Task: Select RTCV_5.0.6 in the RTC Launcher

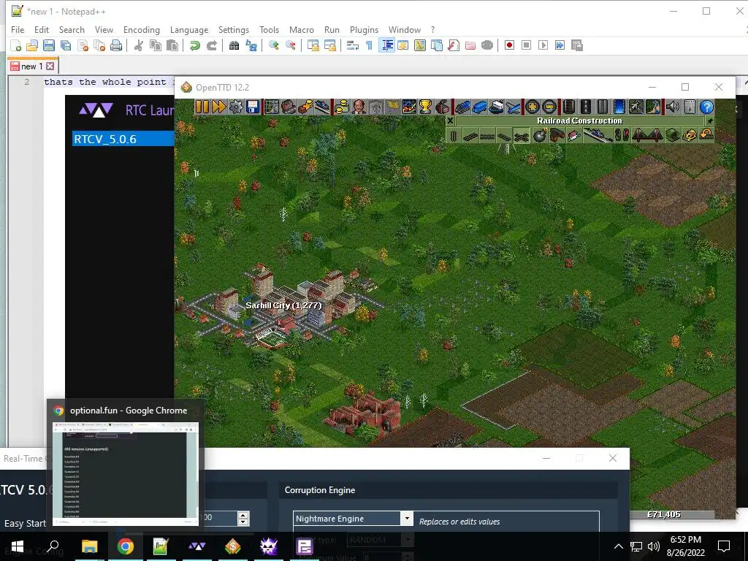Action: [x=123, y=139]
